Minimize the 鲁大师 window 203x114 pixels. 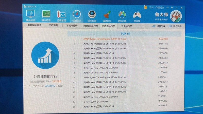point(177,8)
